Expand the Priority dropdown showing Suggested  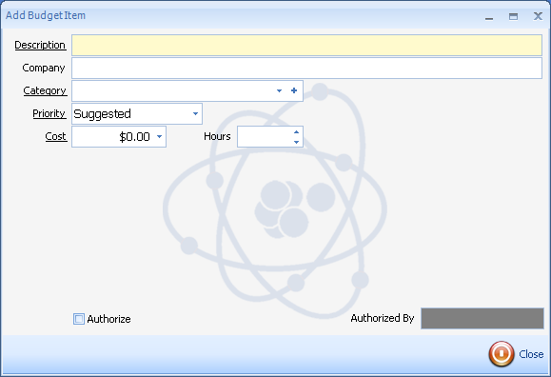click(195, 113)
